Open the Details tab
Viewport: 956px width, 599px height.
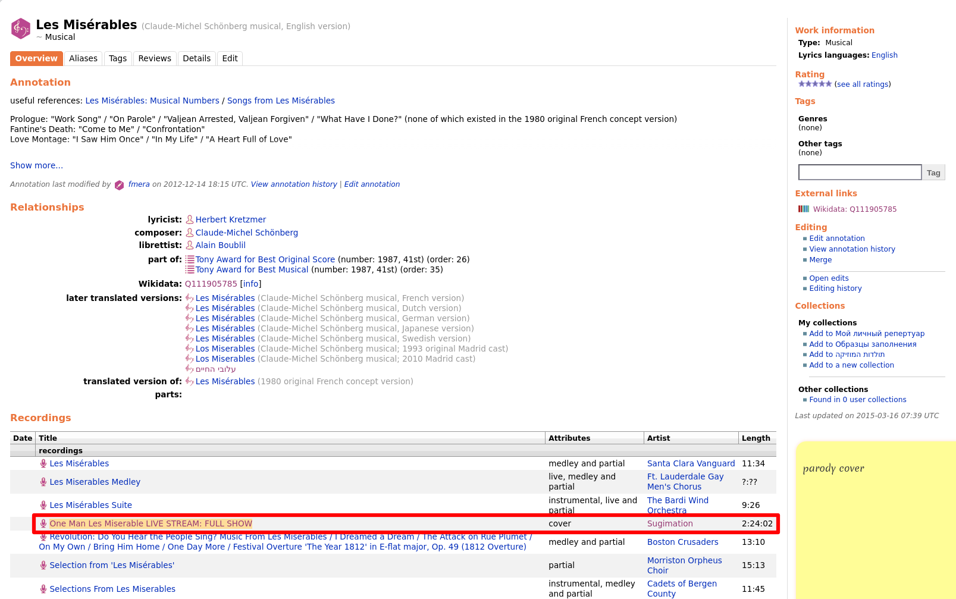[x=196, y=58]
